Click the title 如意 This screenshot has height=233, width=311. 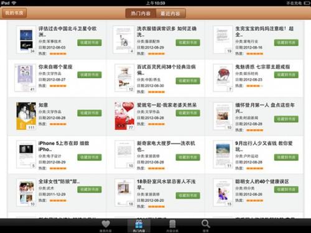44,105
